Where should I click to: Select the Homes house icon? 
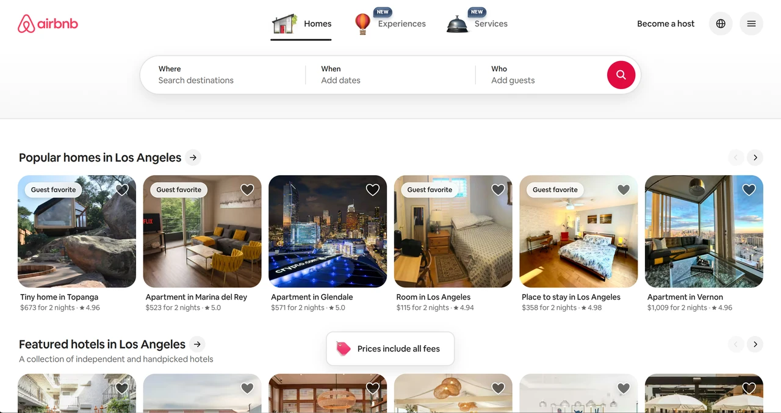(x=284, y=23)
